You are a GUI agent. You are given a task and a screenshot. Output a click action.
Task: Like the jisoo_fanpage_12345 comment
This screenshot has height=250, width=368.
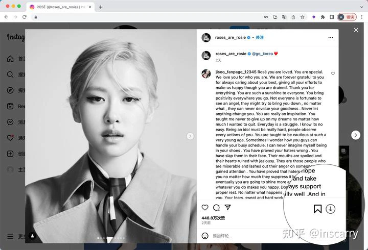333,73
